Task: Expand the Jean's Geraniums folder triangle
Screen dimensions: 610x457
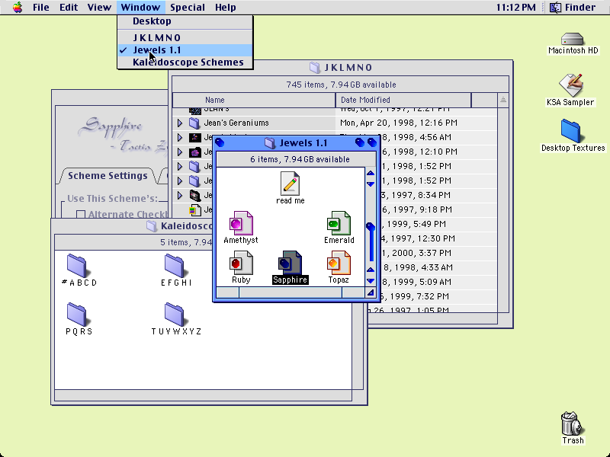Action: [180, 123]
